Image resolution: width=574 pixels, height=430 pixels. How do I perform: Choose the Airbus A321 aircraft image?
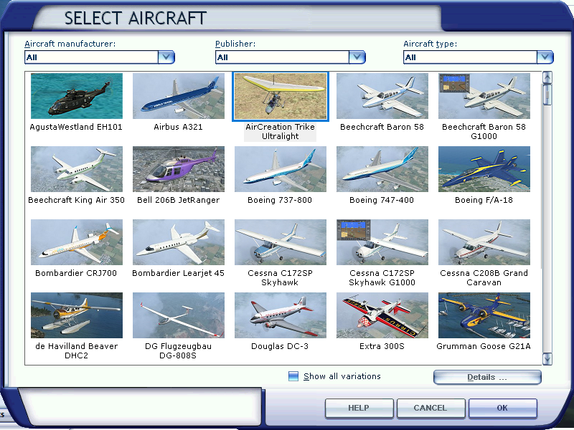click(178, 96)
